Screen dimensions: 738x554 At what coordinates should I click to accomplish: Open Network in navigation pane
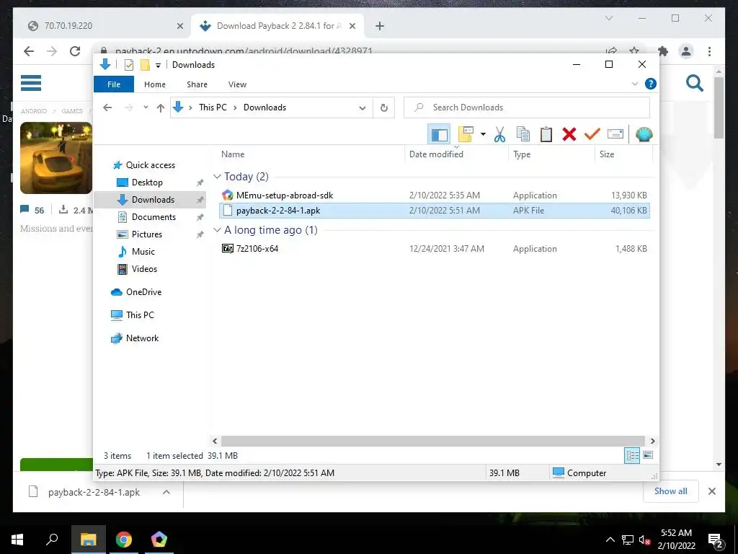(x=142, y=338)
